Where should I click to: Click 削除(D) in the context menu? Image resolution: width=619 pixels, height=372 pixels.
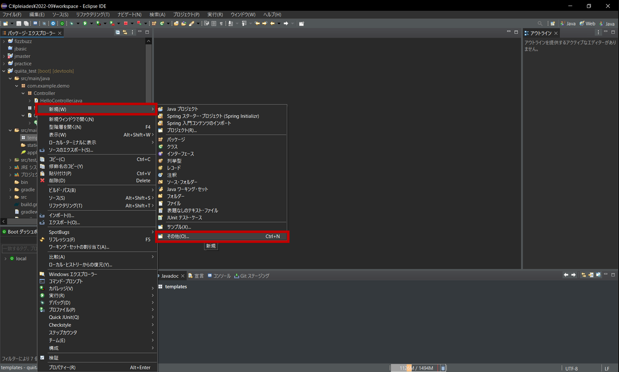pyautogui.click(x=98, y=181)
